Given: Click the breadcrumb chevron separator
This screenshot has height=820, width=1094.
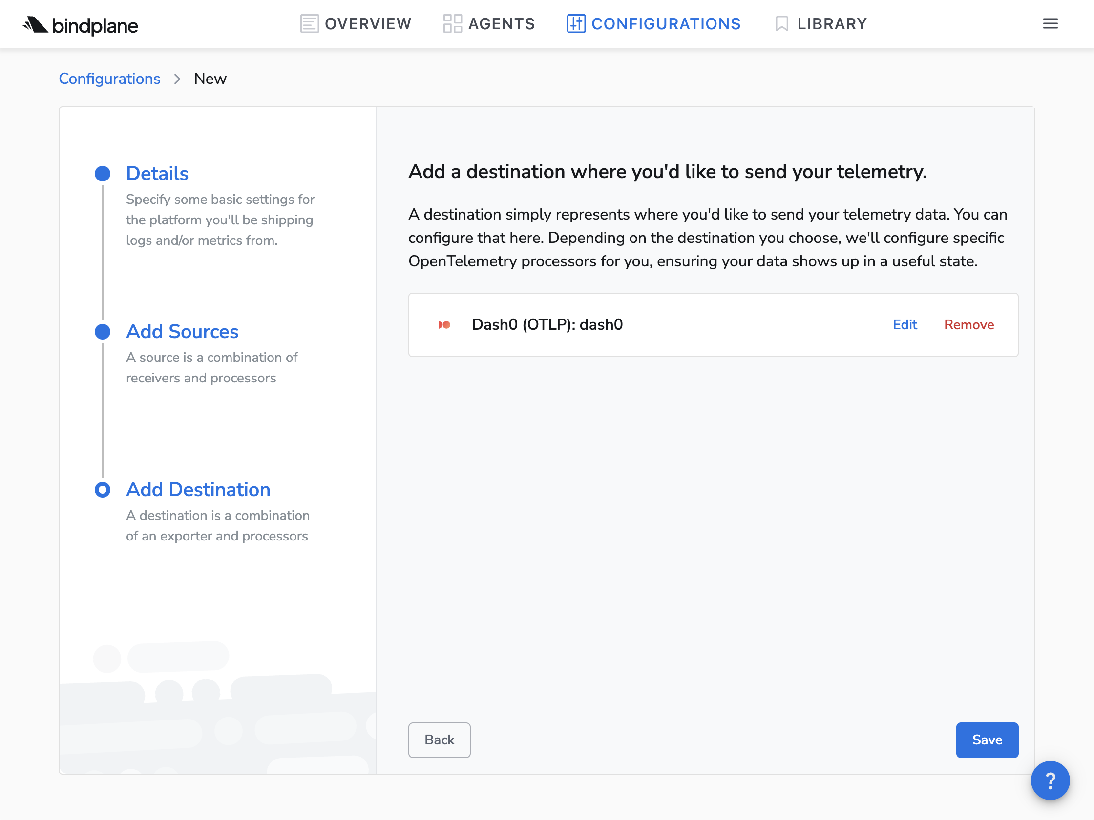Looking at the screenshot, I should (177, 79).
